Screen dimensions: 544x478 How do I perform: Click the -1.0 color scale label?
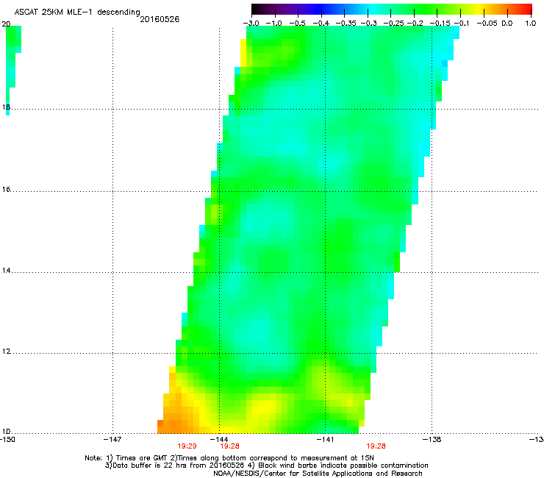coord(274,24)
